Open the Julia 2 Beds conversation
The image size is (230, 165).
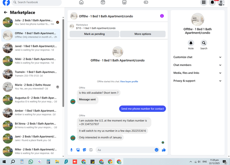(x=31, y=22)
